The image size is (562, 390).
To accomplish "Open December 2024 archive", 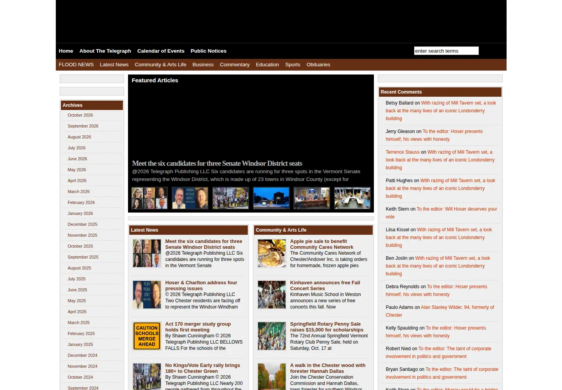I will coord(82,355).
